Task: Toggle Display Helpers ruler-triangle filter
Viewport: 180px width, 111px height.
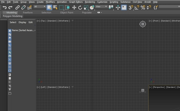Action: 10,45
